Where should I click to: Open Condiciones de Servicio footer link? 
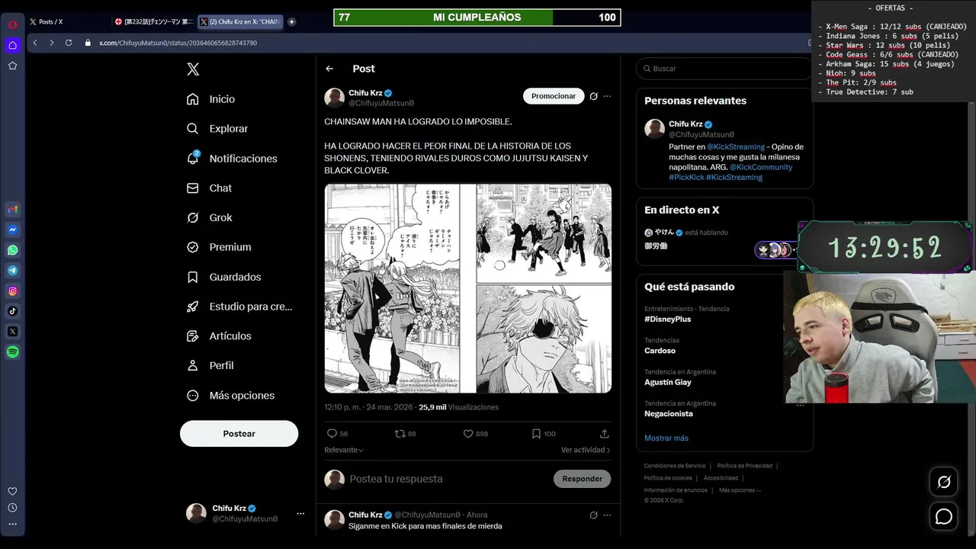675,466
